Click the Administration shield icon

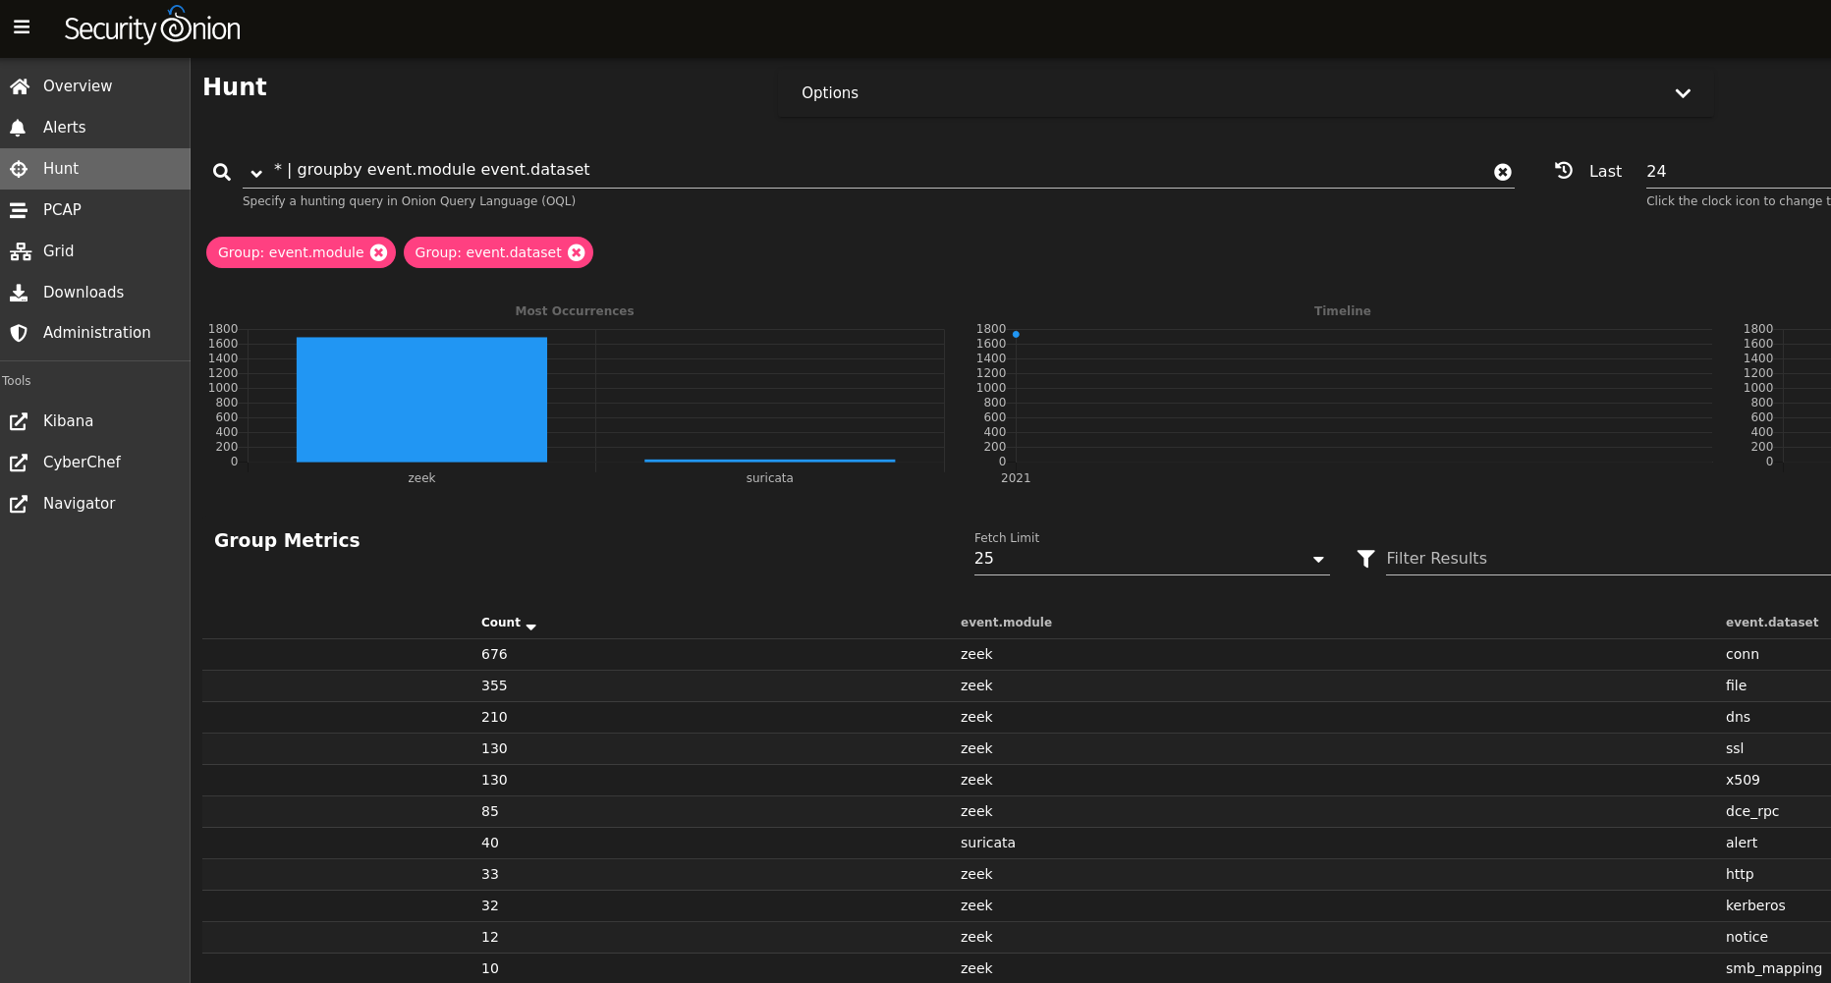click(x=19, y=333)
